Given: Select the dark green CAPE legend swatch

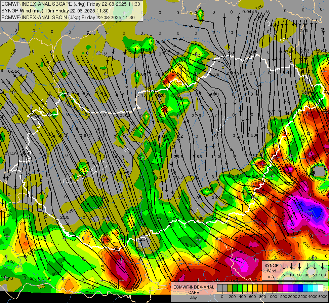Looking at the screenshot, I should click(235, 288).
